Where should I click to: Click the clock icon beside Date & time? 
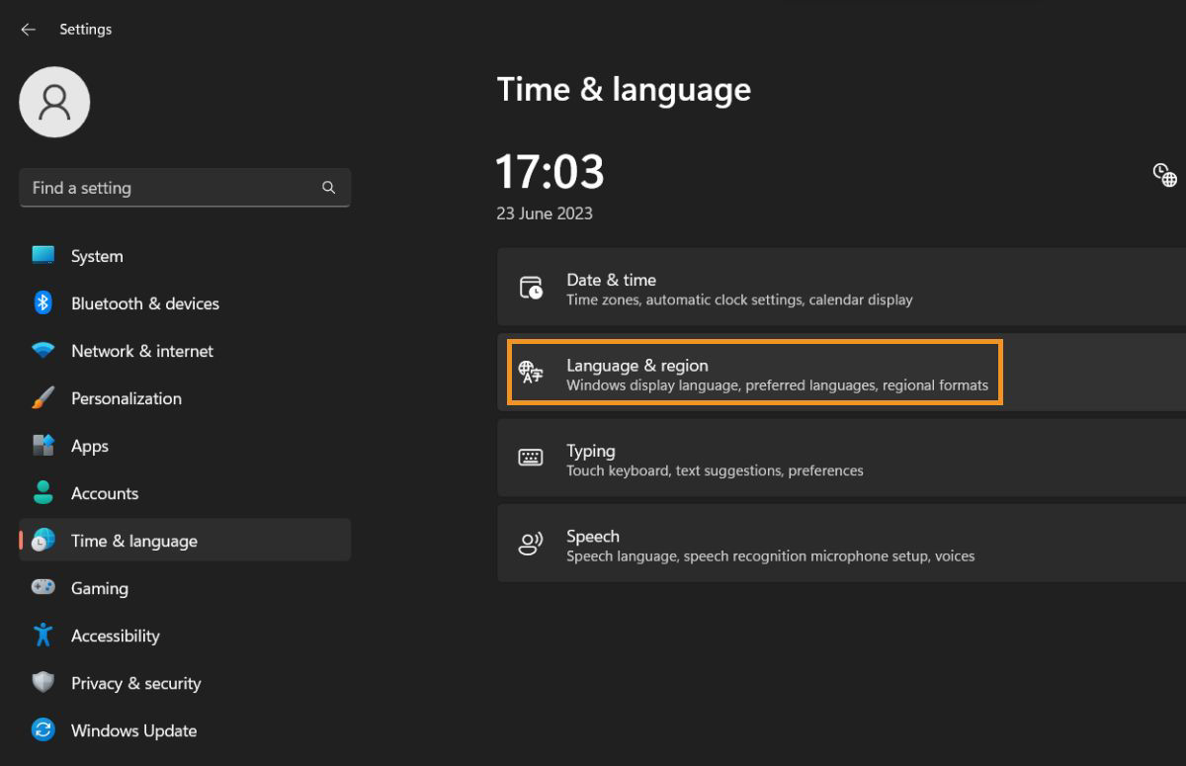coord(531,287)
